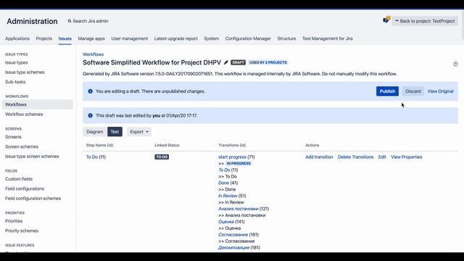Open Field configuration schemes in sidebar
The width and height of the screenshot is (464, 261).
(x=33, y=198)
